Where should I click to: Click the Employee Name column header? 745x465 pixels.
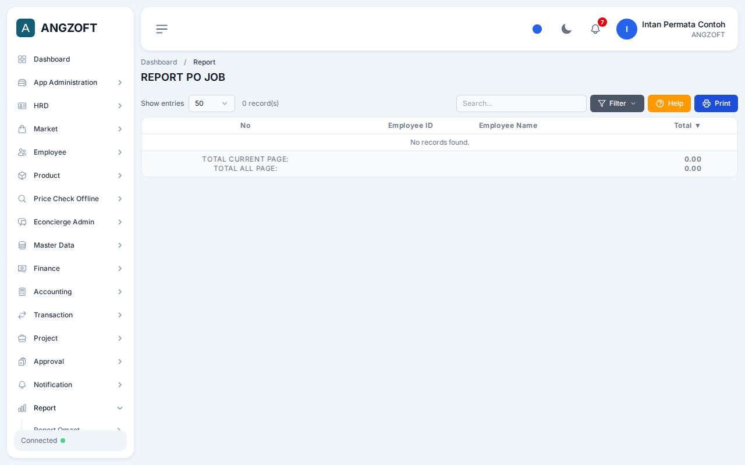tap(508, 126)
